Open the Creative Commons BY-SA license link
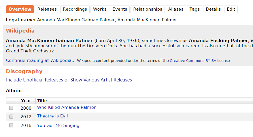253x137 pixels. (200, 61)
